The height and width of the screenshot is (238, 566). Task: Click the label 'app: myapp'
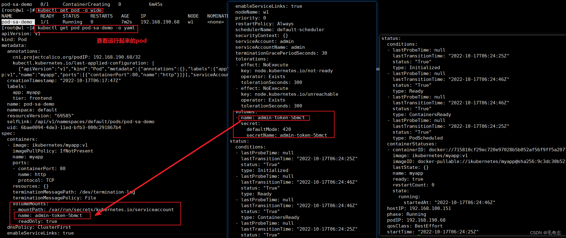point(27,92)
